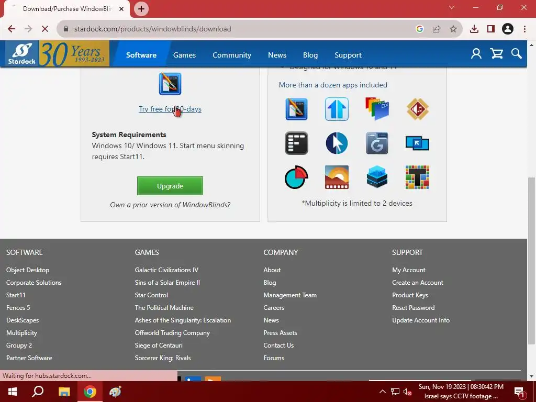Open the shopping cart icon

point(496,54)
